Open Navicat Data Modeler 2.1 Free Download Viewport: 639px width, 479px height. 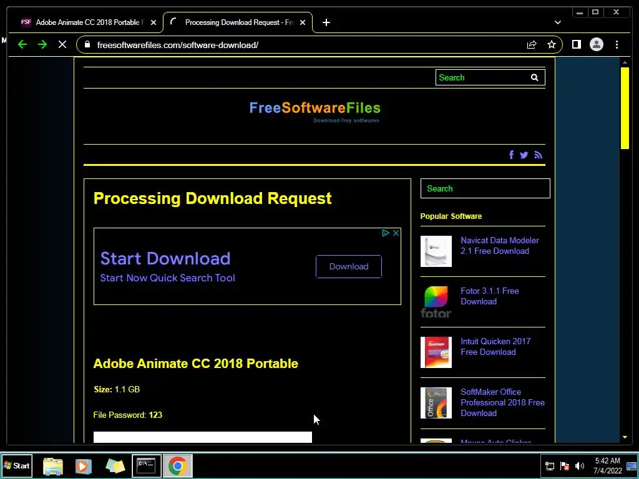500,246
